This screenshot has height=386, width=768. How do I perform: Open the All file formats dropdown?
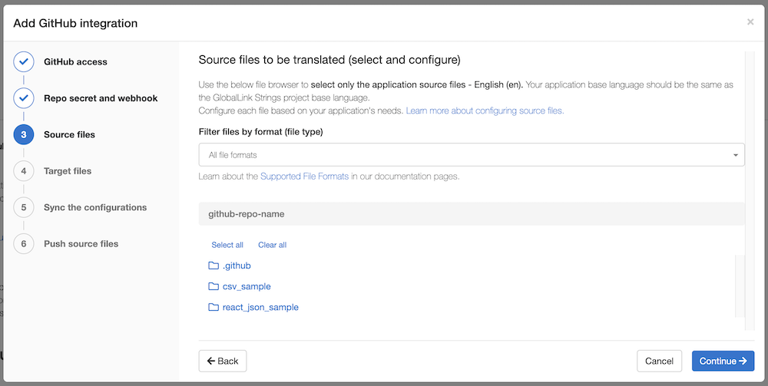click(x=472, y=155)
